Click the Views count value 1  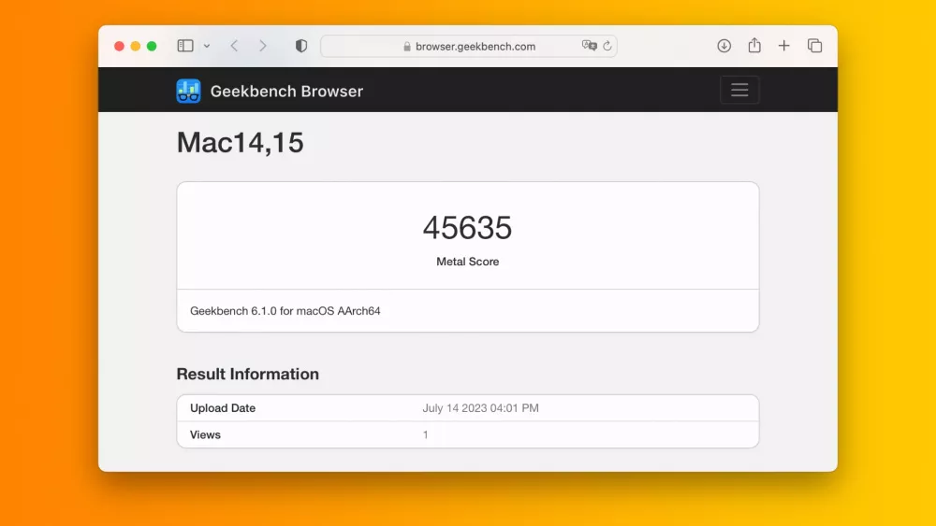(426, 434)
